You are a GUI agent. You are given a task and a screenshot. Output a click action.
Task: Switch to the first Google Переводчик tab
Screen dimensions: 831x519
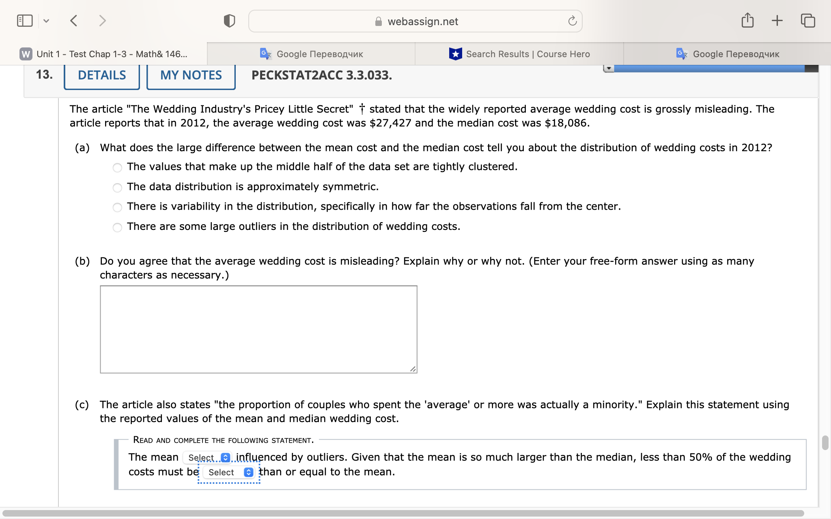point(311,54)
